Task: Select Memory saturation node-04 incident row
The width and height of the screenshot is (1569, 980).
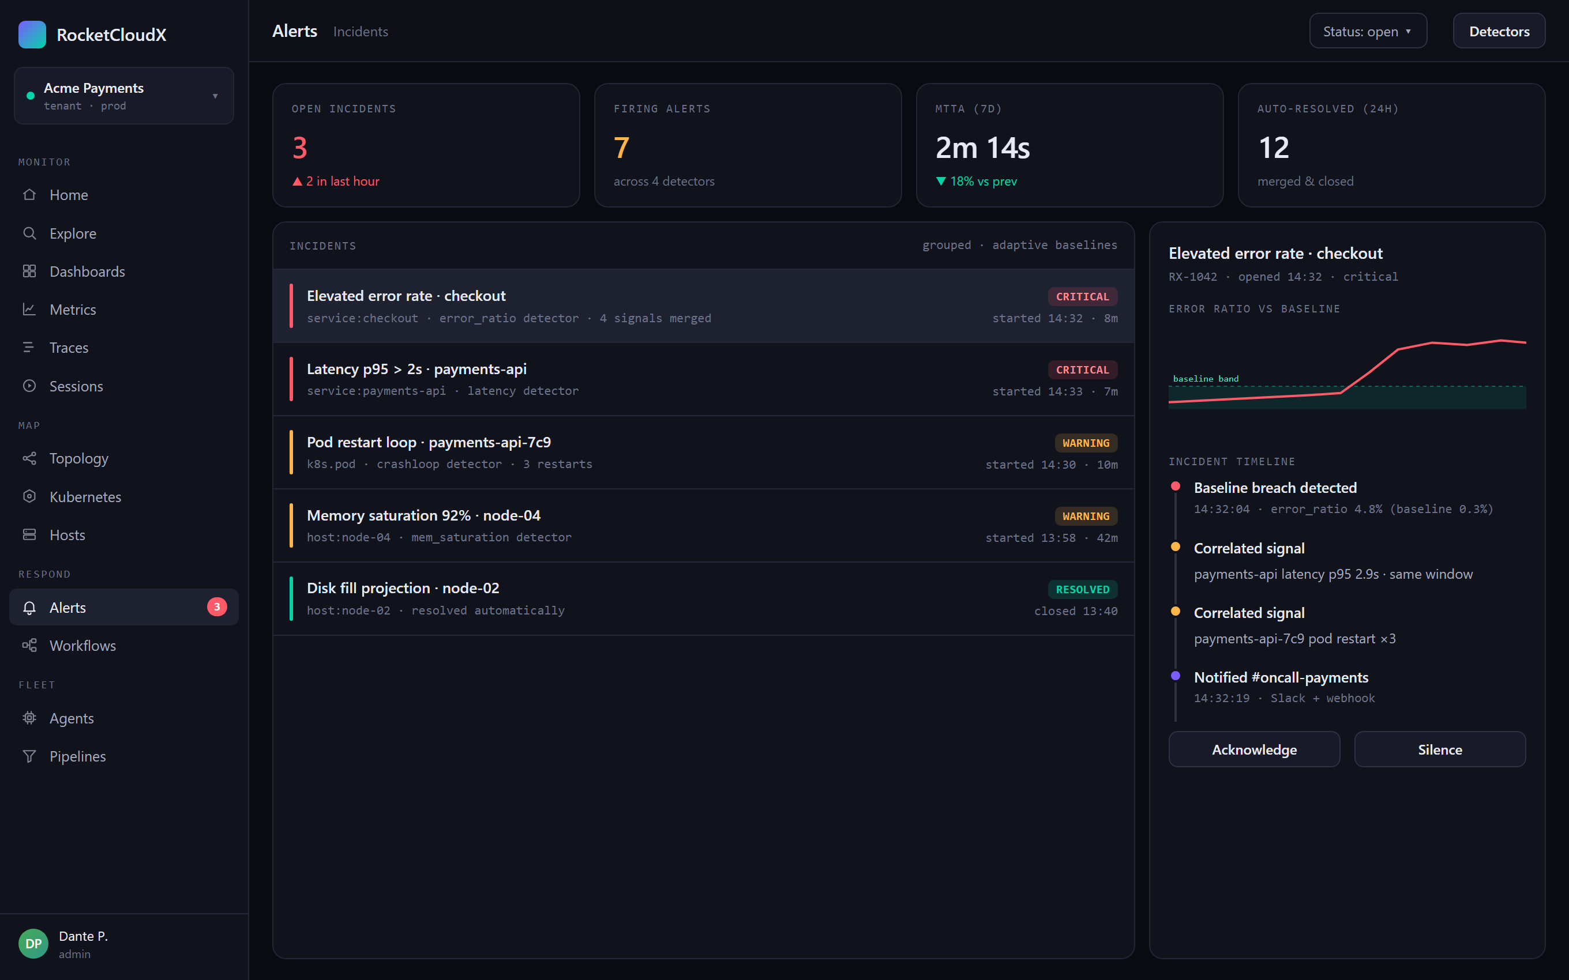Action: 704,526
